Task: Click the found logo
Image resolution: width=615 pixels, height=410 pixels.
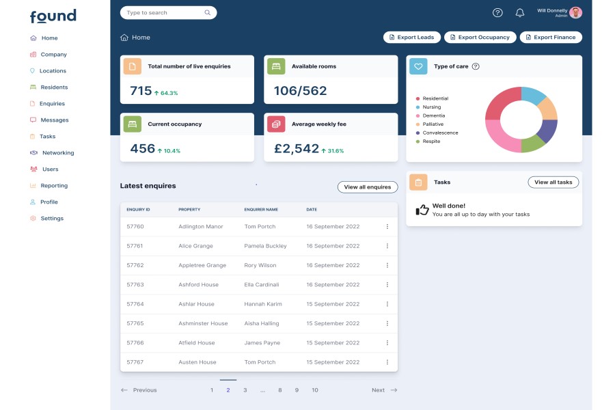Action: 53,16
